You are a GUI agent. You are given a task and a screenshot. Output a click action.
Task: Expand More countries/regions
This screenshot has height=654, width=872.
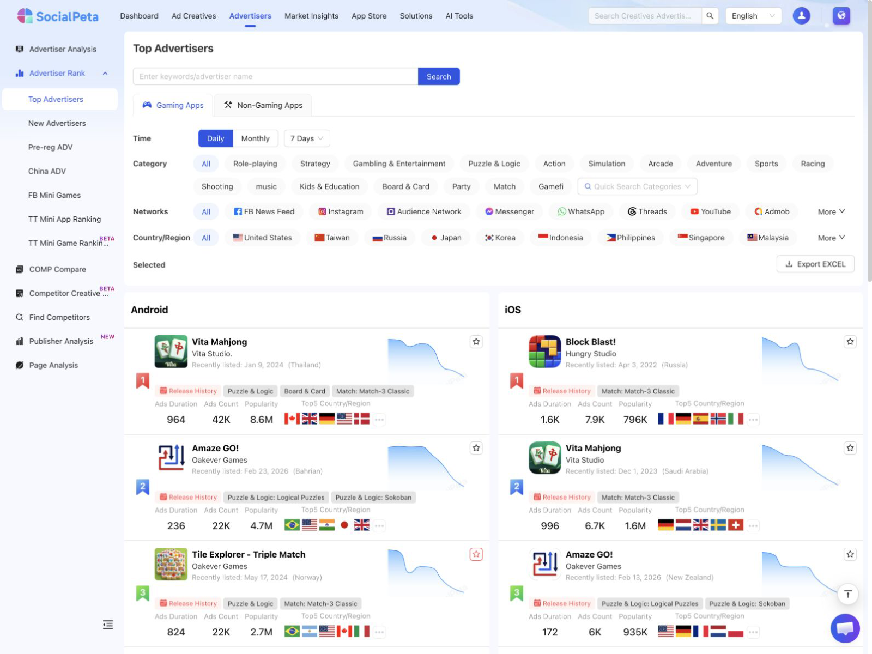point(832,238)
